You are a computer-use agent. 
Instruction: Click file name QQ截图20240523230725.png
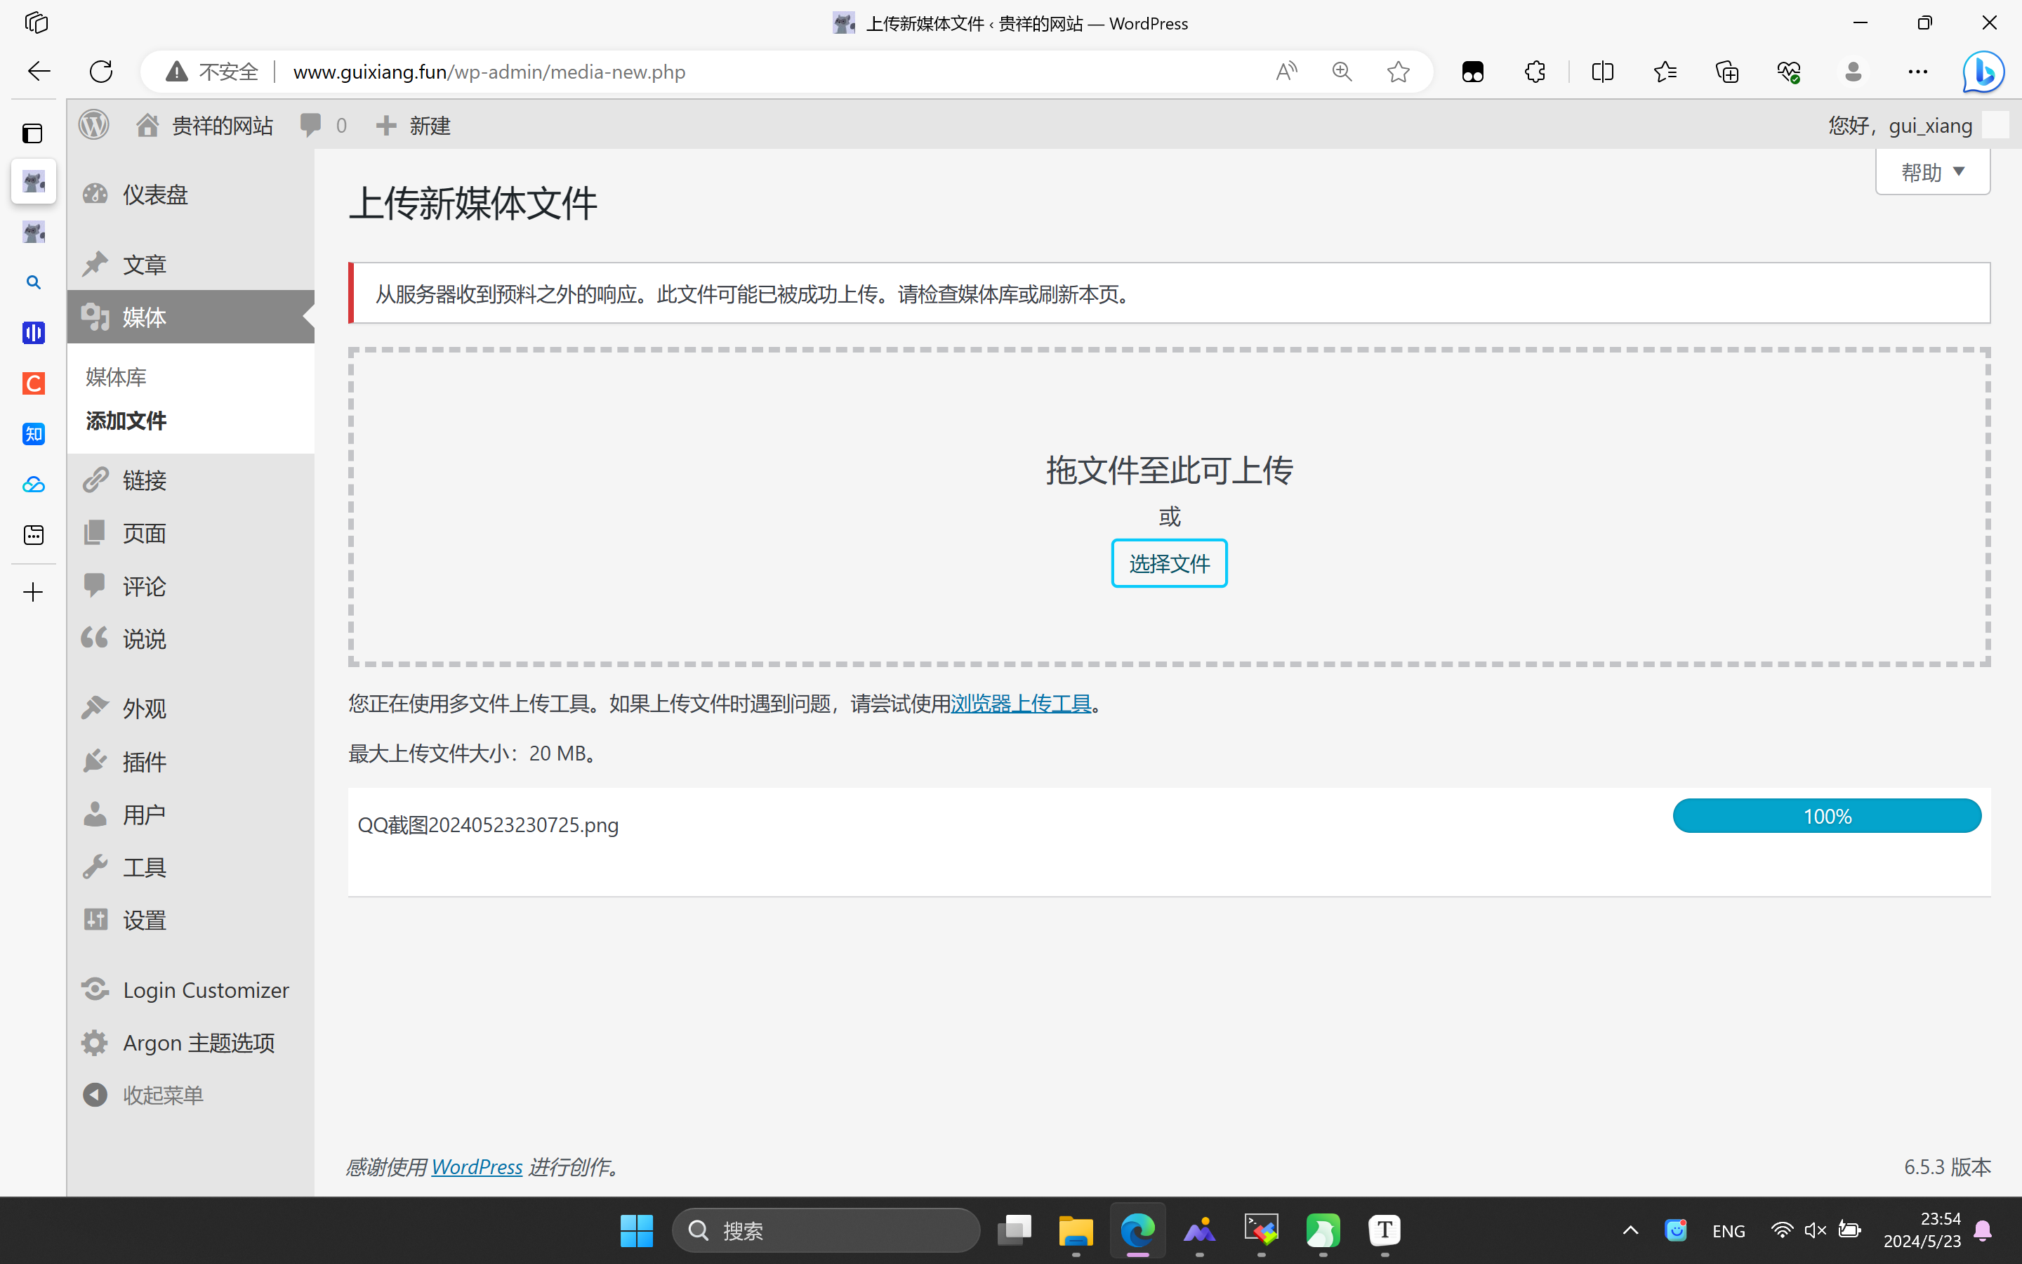click(x=488, y=825)
